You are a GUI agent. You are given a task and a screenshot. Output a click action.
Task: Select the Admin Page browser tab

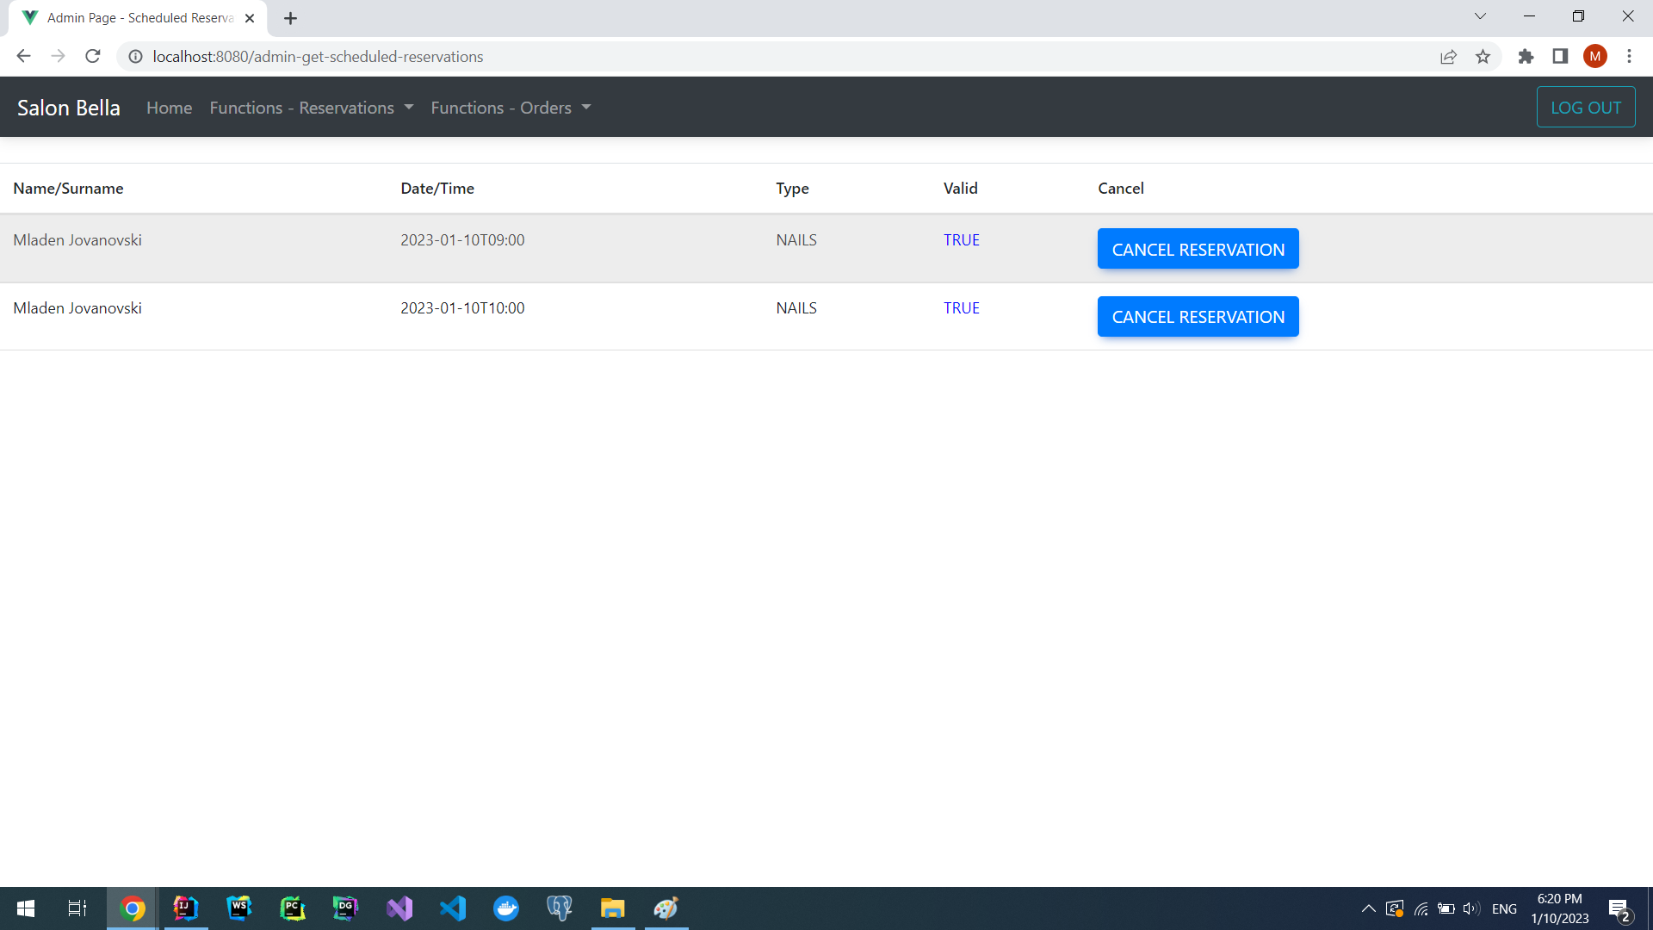(138, 18)
